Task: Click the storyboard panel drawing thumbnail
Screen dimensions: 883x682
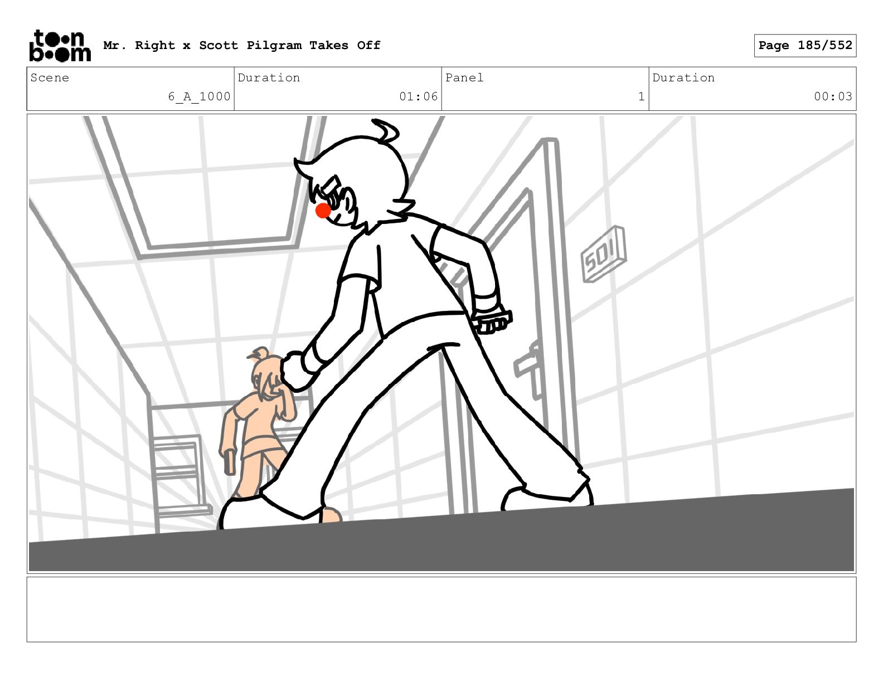Action: coord(441,344)
